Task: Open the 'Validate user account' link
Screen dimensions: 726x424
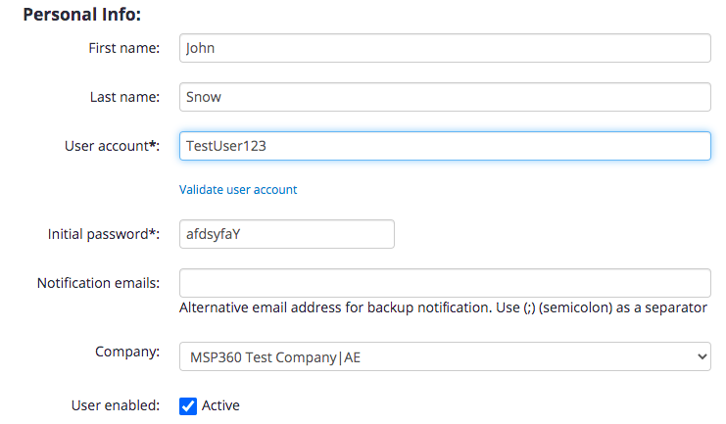Action: [x=238, y=189]
